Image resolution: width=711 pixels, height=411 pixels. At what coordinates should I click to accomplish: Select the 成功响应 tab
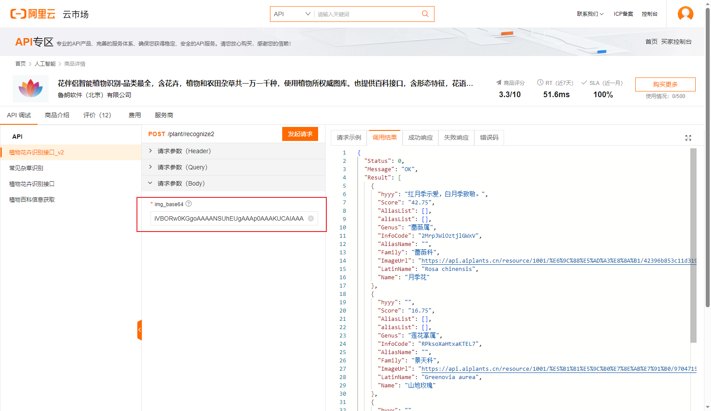click(420, 137)
